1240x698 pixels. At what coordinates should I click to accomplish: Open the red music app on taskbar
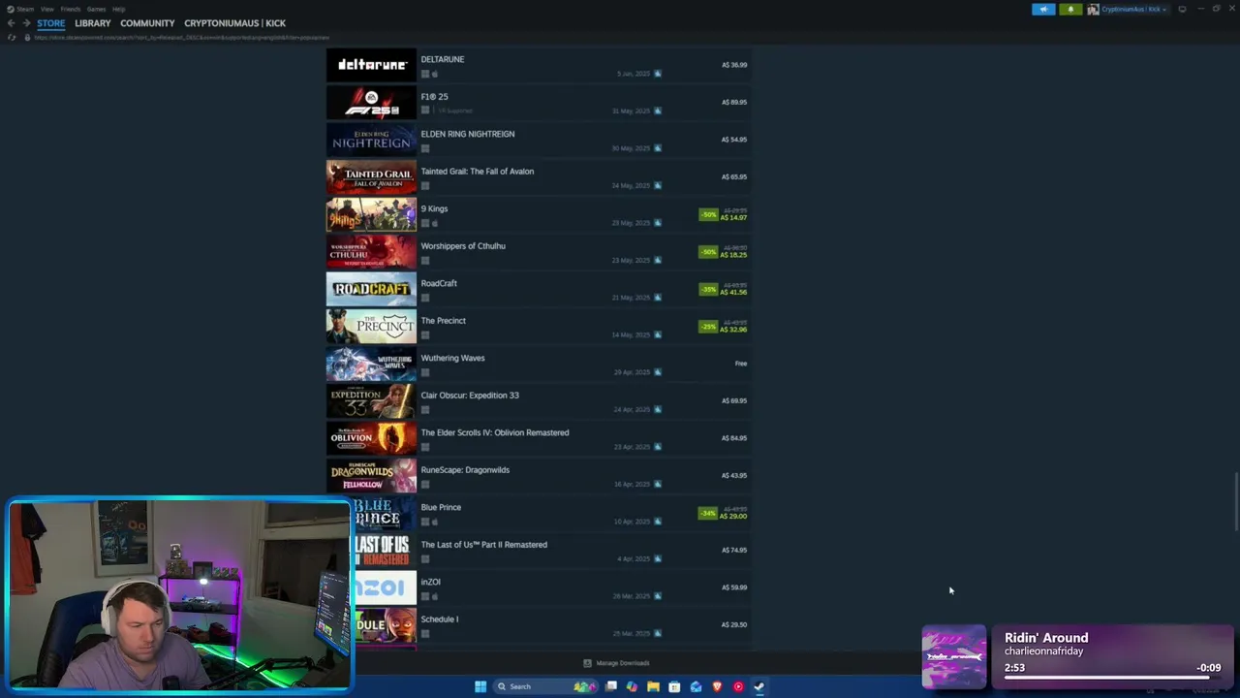(x=738, y=686)
